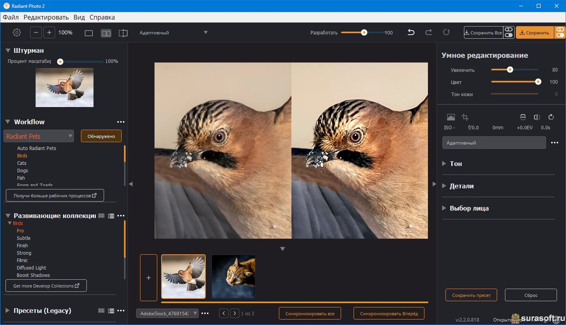
Task: Switch to single image view mode
Action: point(89,33)
